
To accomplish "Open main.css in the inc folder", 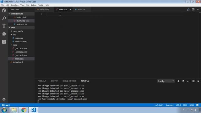I will pos(21,38).
